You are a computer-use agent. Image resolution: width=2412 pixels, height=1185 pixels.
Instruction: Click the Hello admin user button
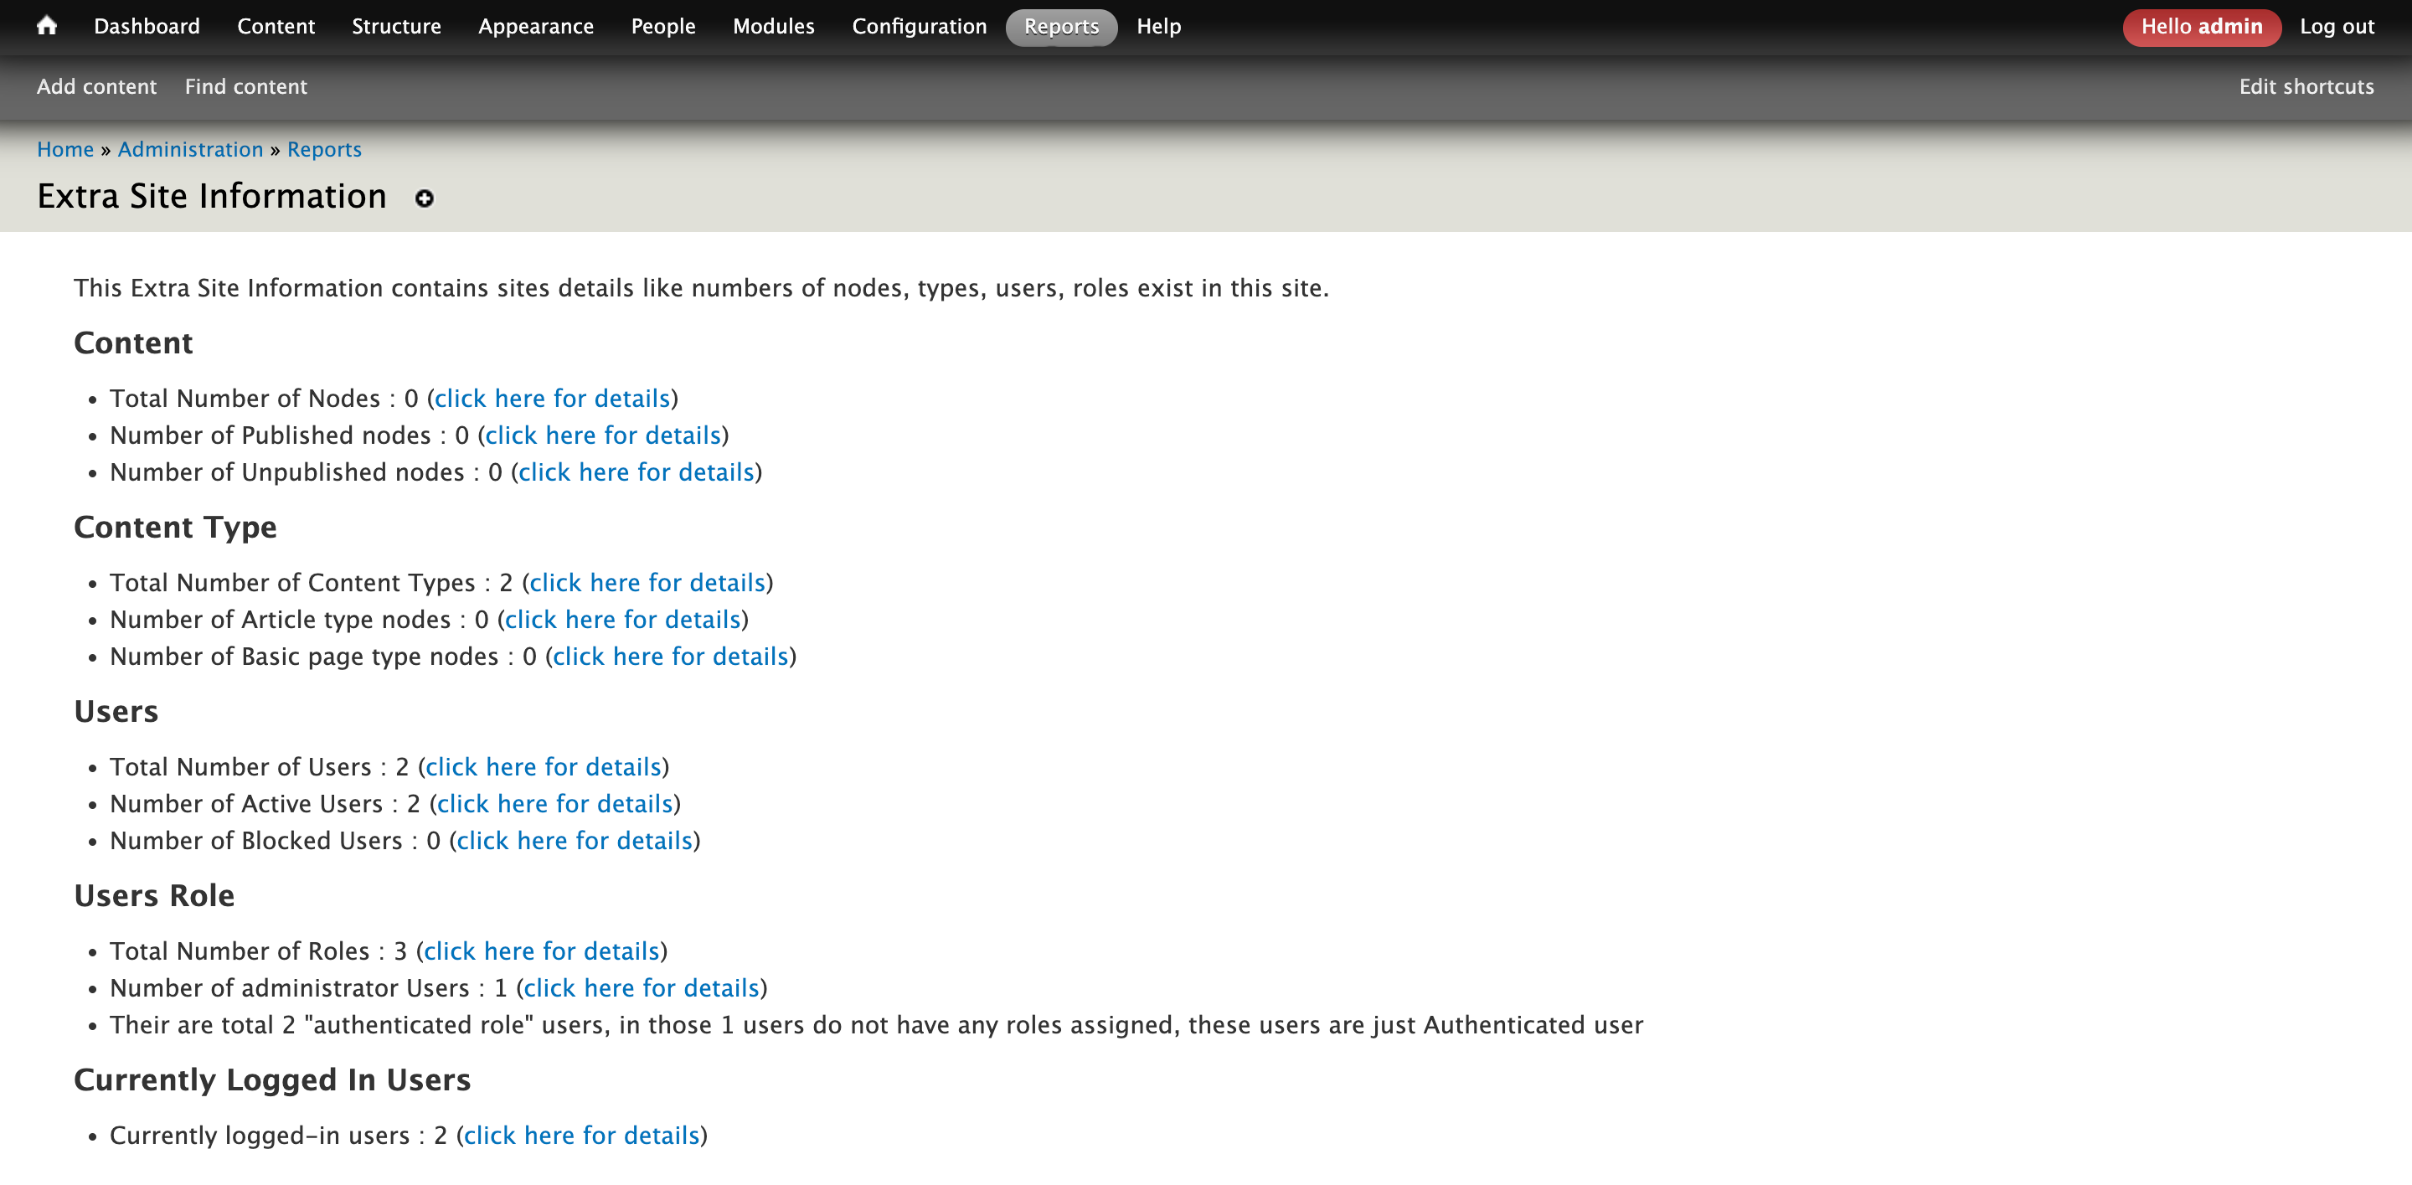pos(2200,26)
